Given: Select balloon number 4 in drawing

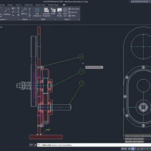Looking at the screenshot, I should [x=82, y=72].
